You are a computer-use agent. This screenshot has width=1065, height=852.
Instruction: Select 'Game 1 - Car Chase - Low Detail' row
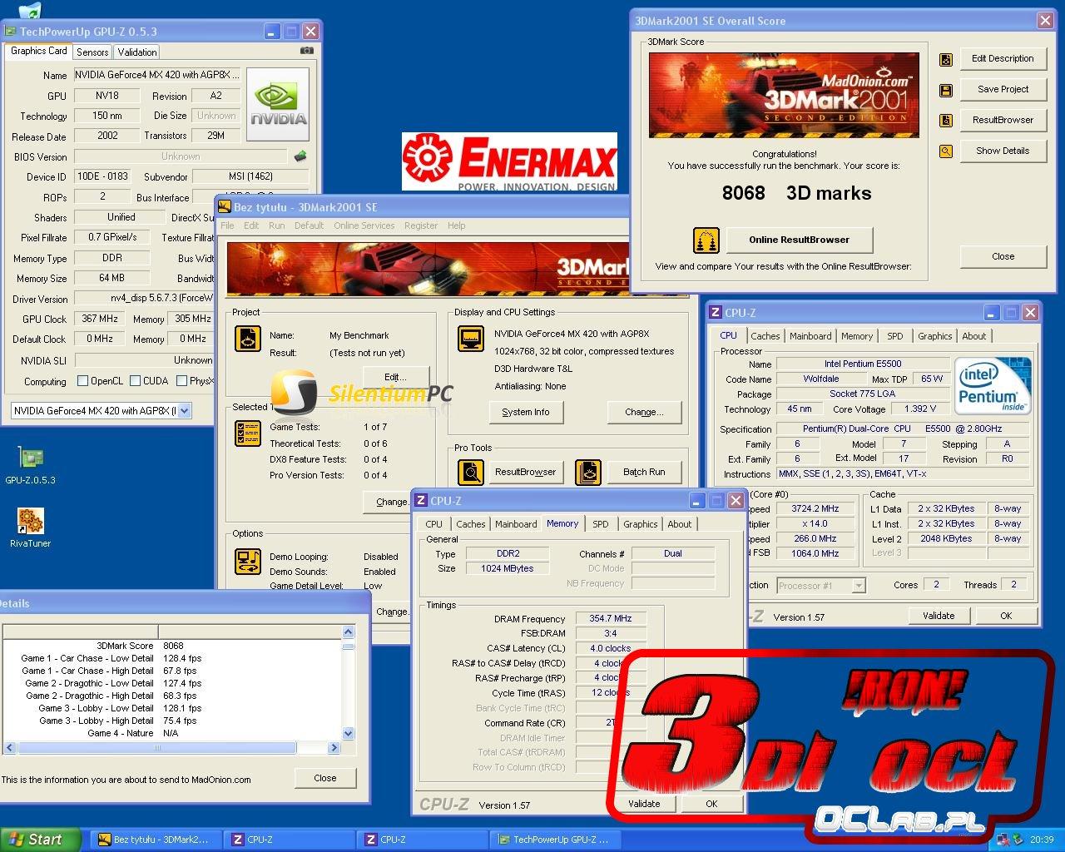pos(172,658)
